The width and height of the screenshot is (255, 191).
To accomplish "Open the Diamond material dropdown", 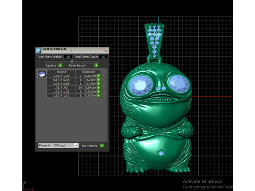I will [x=76, y=145].
